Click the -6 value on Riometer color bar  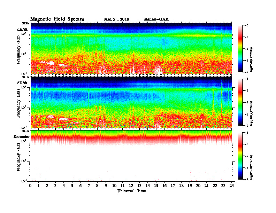point(247,144)
